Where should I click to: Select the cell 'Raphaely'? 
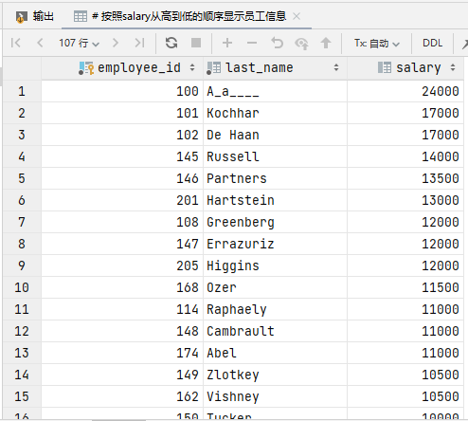pyautogui.click(x=275, y=309)
